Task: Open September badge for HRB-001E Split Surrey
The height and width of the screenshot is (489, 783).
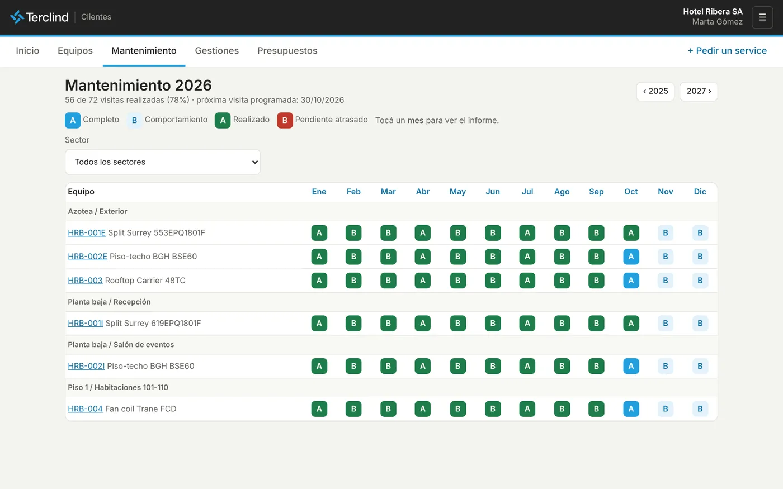Action: pyautogui.click(x=596, y=233)
